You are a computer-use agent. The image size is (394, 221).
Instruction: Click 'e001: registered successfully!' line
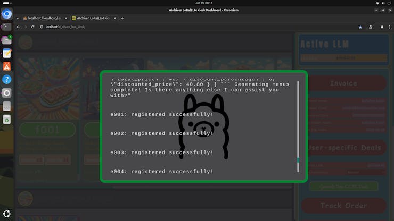(x=161, y=114)
